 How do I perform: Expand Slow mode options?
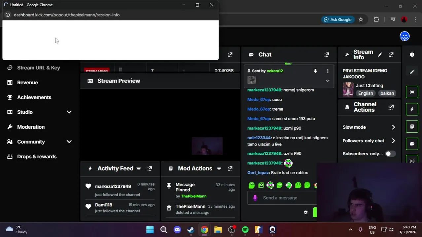[393, 127]
